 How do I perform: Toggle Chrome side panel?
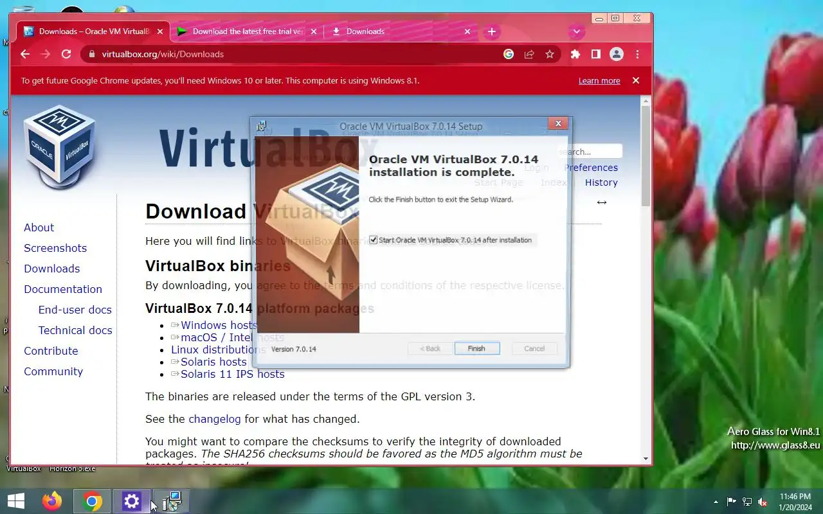click(x=596, y=54)
